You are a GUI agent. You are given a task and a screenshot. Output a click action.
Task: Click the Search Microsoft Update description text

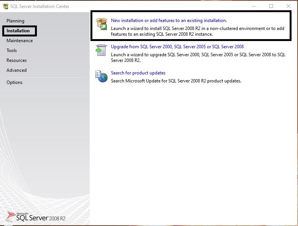click(x=176, y=81)
